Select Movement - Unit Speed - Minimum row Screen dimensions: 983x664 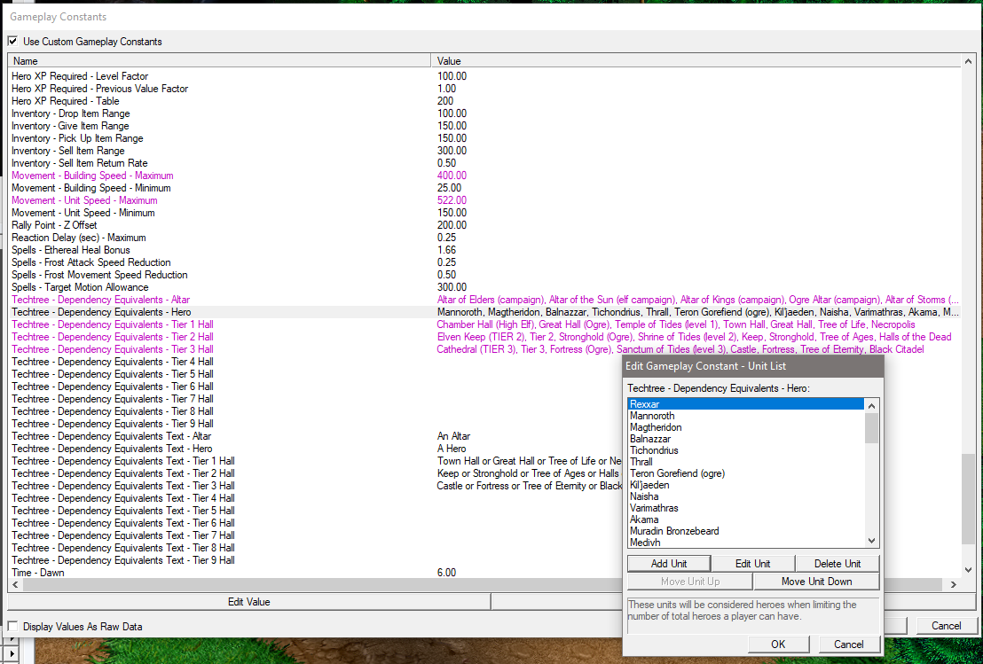[x=484, y=213]
